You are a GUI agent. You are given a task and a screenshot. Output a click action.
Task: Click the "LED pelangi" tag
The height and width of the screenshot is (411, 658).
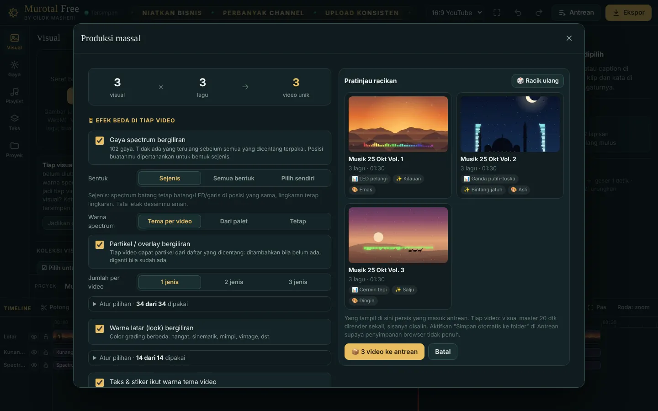pyautogui.click(x=370, y=179)
